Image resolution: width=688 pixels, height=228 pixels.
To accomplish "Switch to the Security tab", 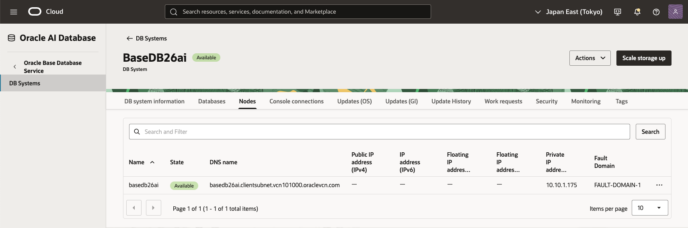I will [547, 101].
